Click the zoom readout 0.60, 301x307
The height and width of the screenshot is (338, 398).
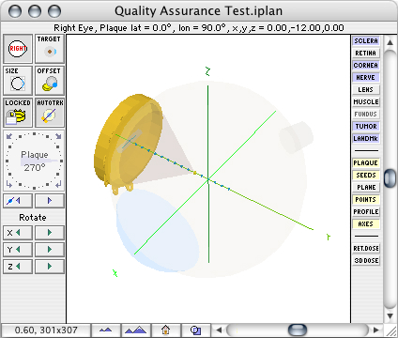click(46, 330)
